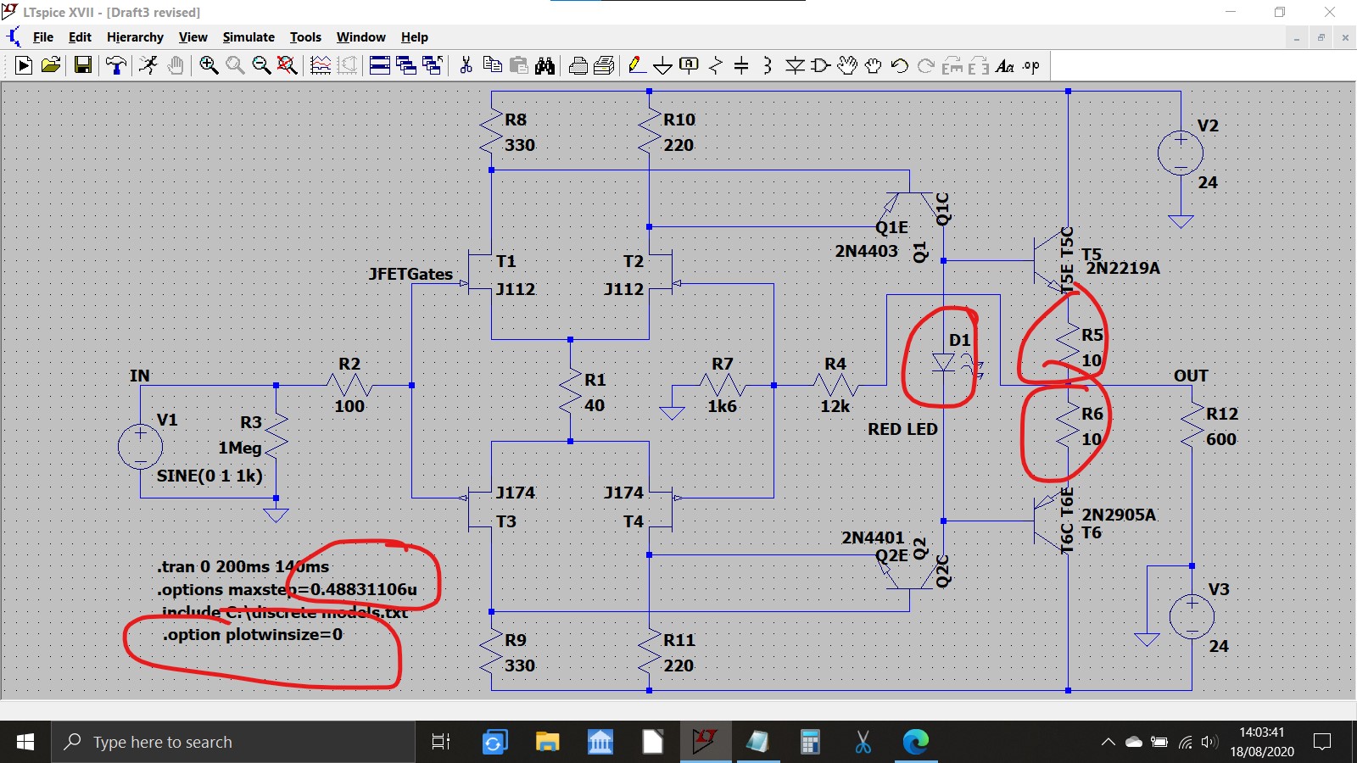Click the .options maxstep directive text
This screenshot has height=763, width=1357.
point(287,589)
